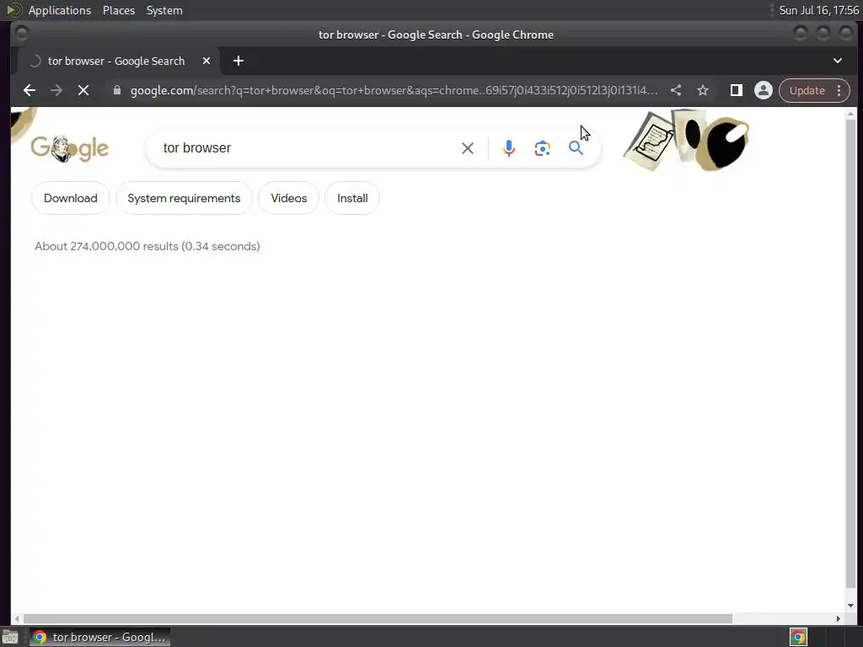Image resolution: width=863 pixels, height=647 pixels.
Task: Clear the search query text
Action: 467,148
